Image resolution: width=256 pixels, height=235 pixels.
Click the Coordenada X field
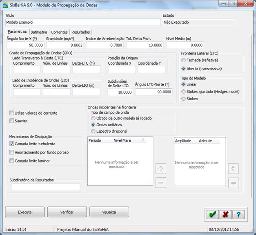(x=122, y=70)
